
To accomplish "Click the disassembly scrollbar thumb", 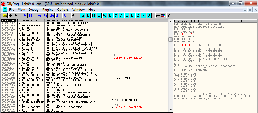I will 170,40.
